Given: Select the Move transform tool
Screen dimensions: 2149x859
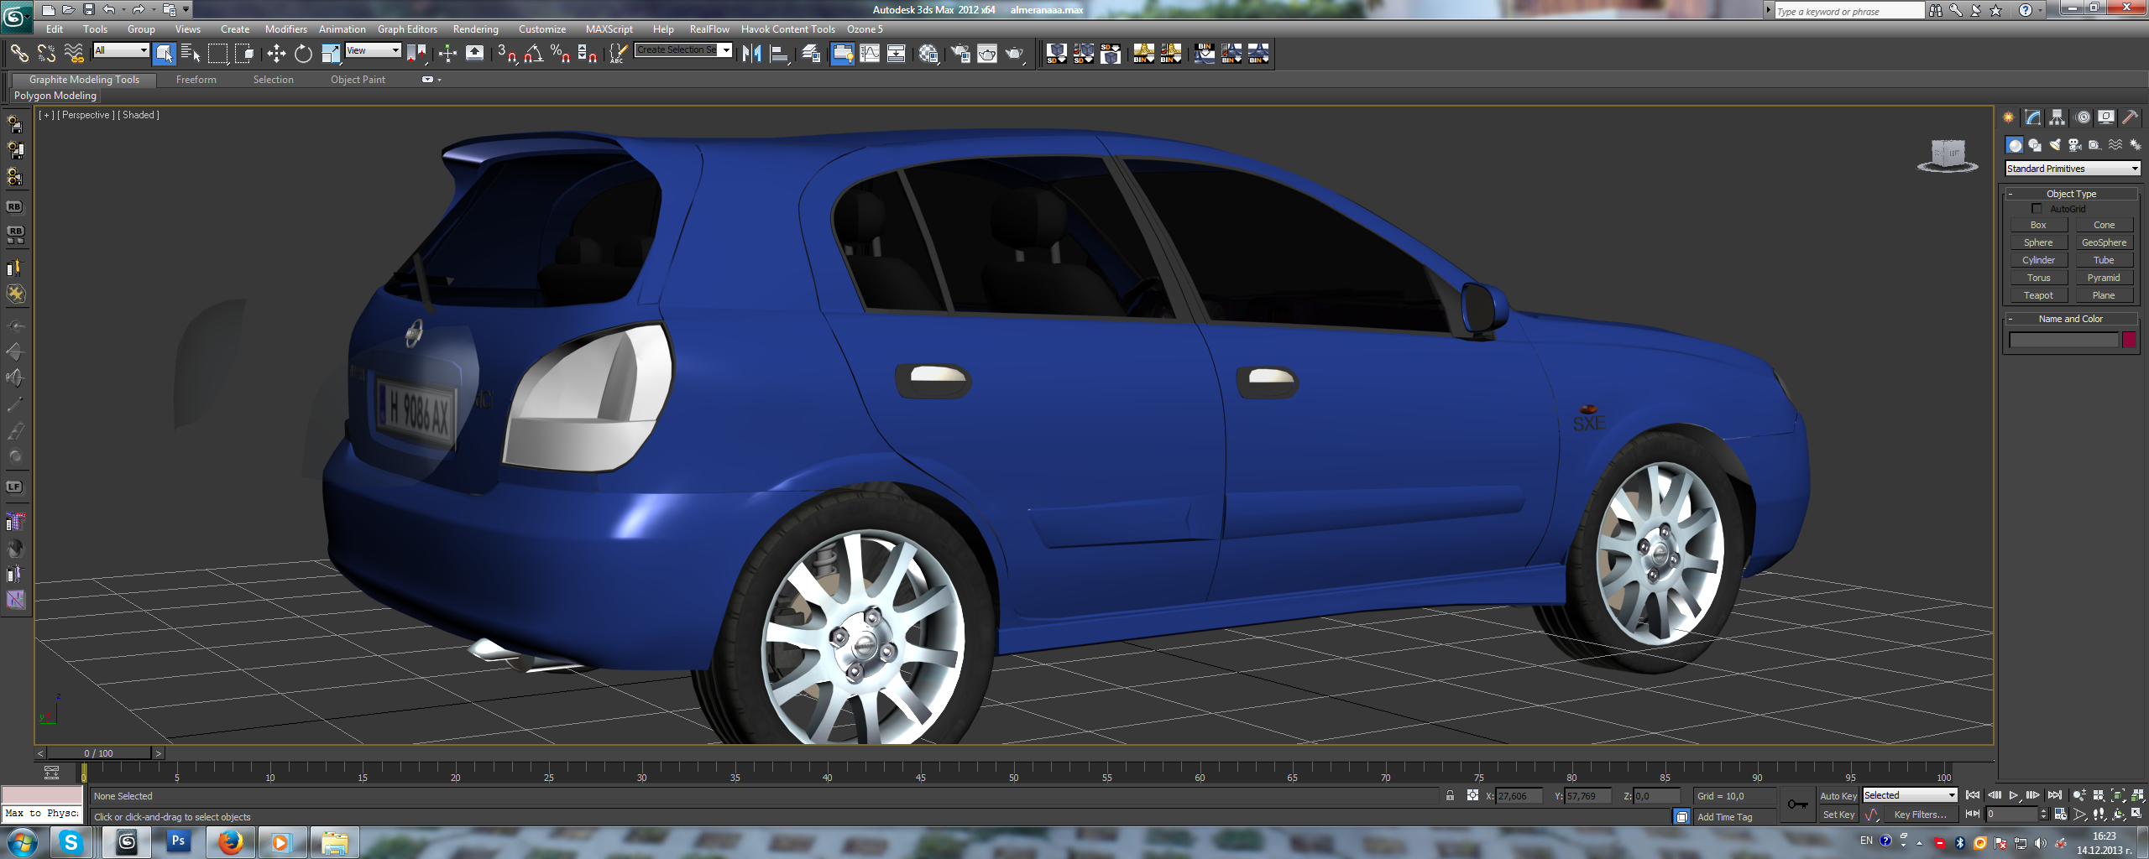Looking at the screenshot, I should click(276, 55).
